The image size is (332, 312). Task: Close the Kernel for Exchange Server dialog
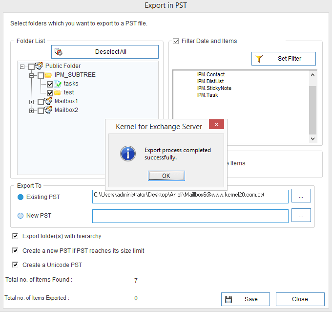[216, 125]
